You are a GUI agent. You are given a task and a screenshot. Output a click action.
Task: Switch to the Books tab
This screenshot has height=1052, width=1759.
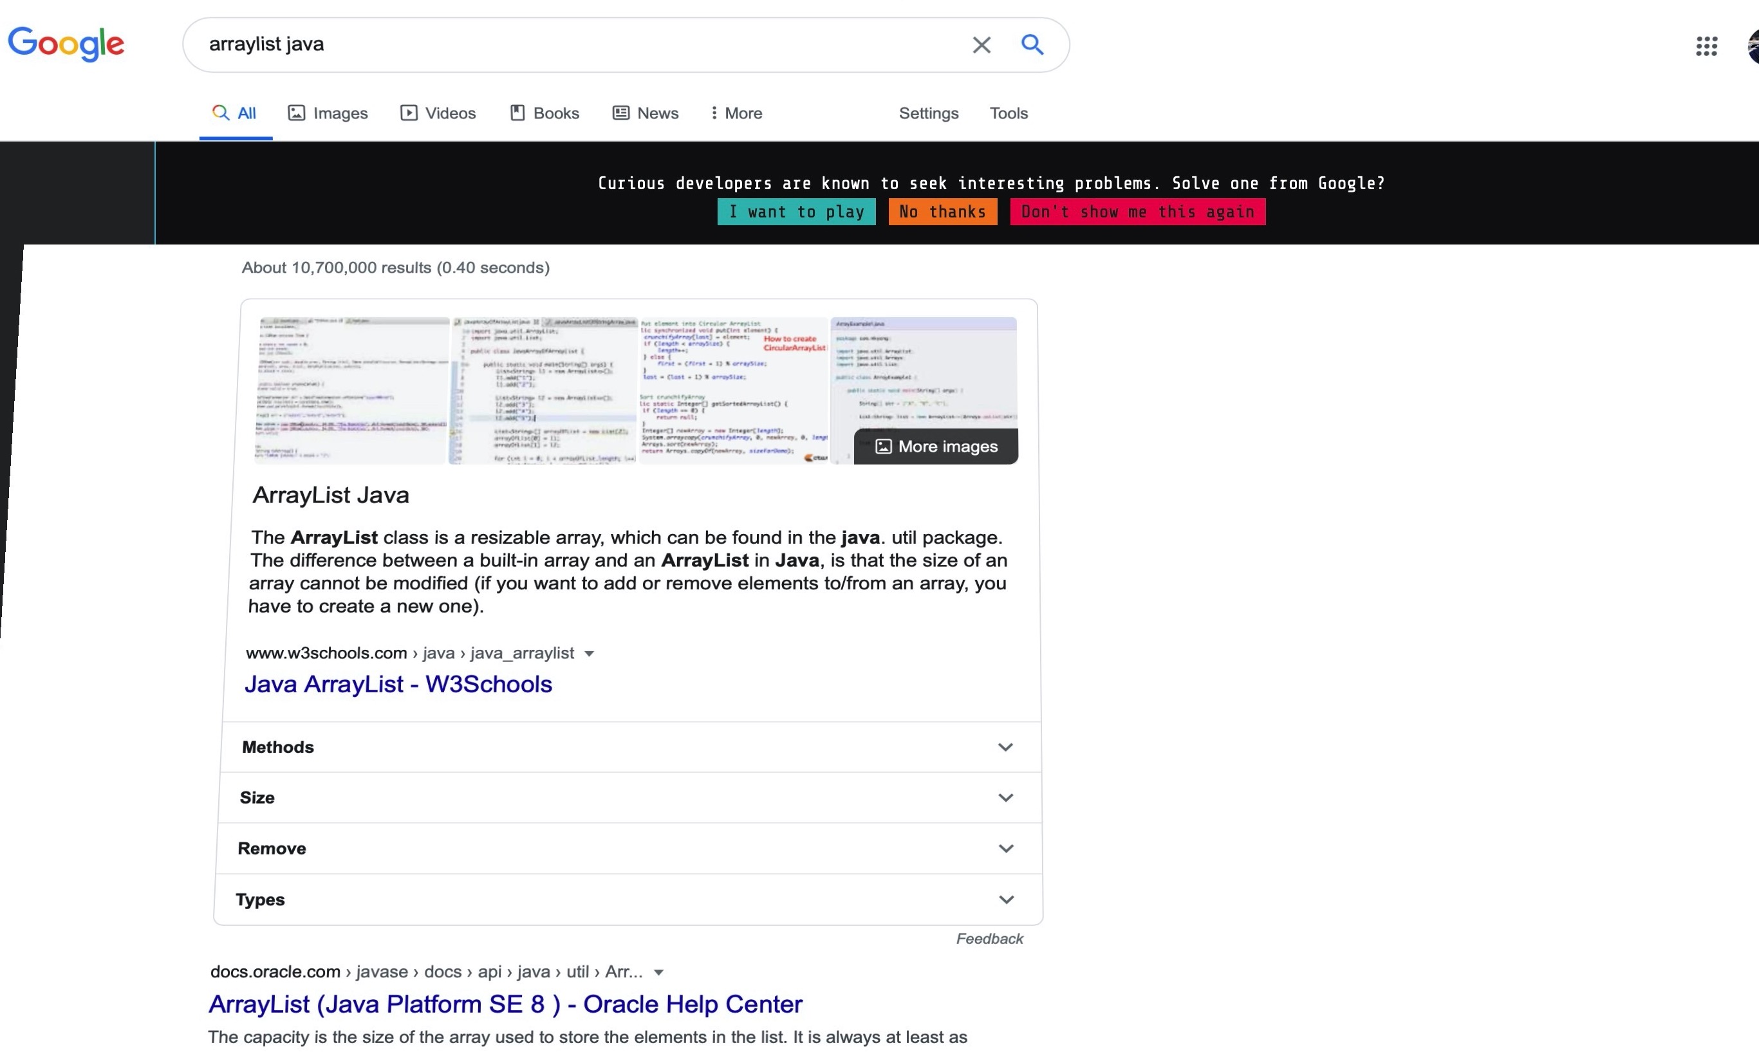pyautogui.click(x=544, y=113)
